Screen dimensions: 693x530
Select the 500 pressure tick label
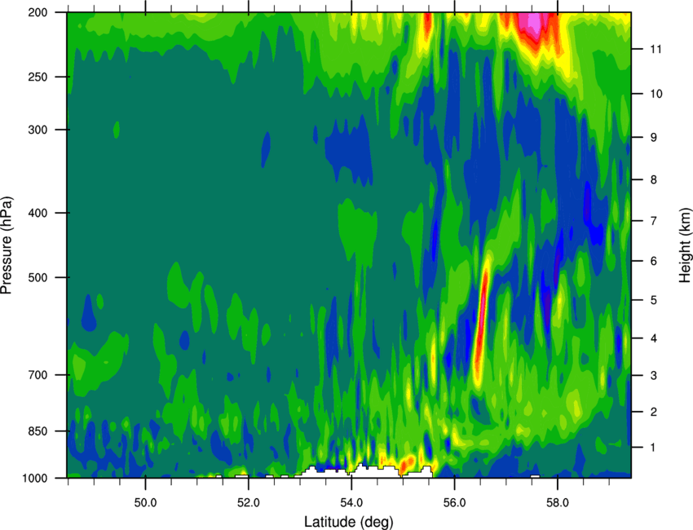[x=38, y=277]
